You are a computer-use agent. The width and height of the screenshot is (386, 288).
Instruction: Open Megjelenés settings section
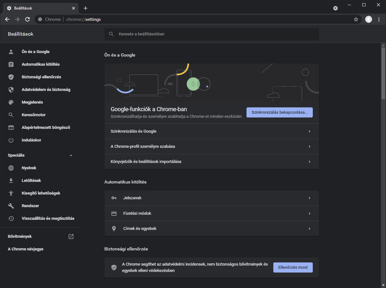33,102
